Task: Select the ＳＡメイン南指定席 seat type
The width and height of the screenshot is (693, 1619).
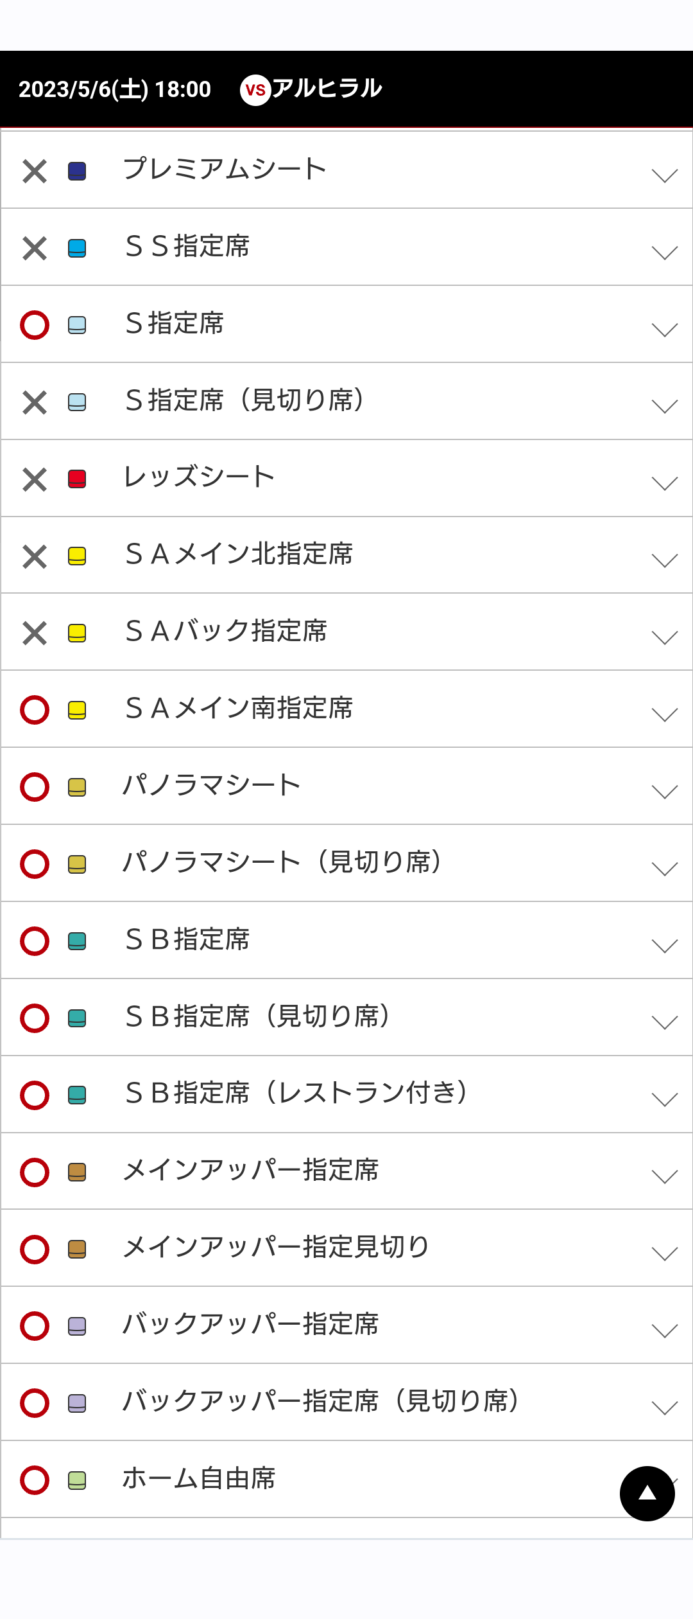Action: (x=239, y=709)
